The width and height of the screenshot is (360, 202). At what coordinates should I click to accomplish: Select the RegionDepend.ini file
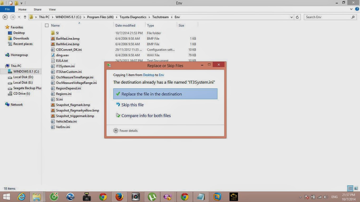pyautogui.click(x=68, y=88)
